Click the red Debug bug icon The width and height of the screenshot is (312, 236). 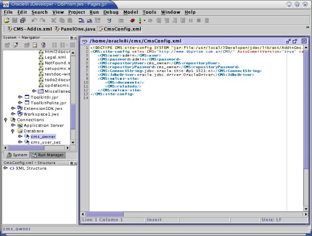click(x=133, y=20)
